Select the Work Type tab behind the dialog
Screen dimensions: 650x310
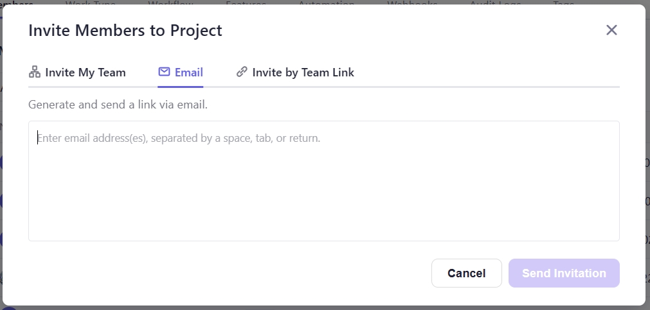coord(91,3)
